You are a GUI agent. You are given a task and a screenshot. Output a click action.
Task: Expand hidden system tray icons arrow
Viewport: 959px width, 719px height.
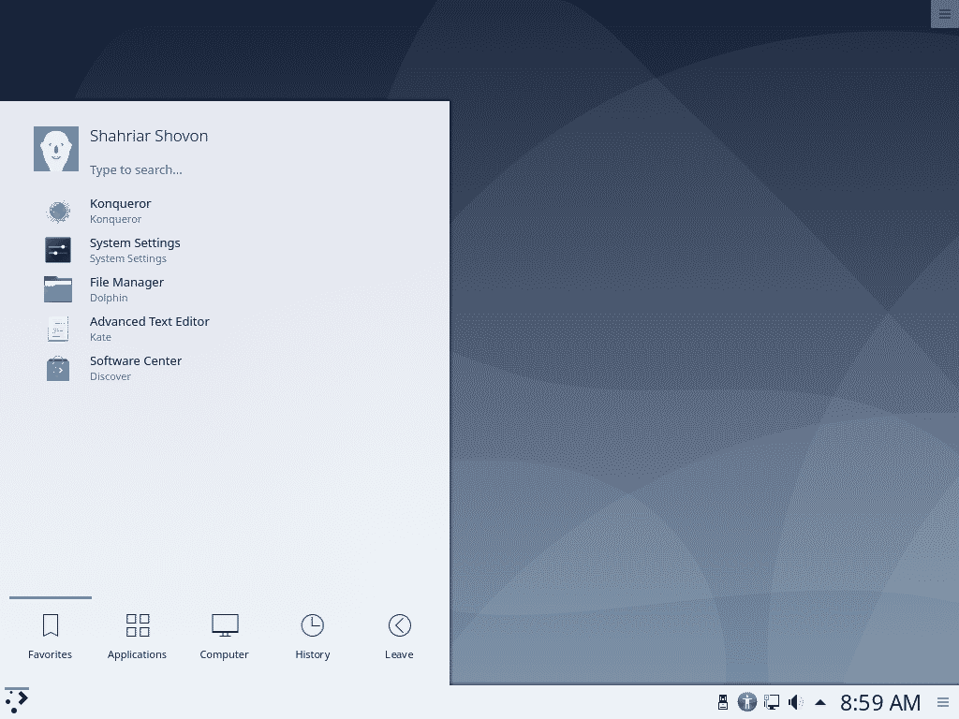(820, 702)
